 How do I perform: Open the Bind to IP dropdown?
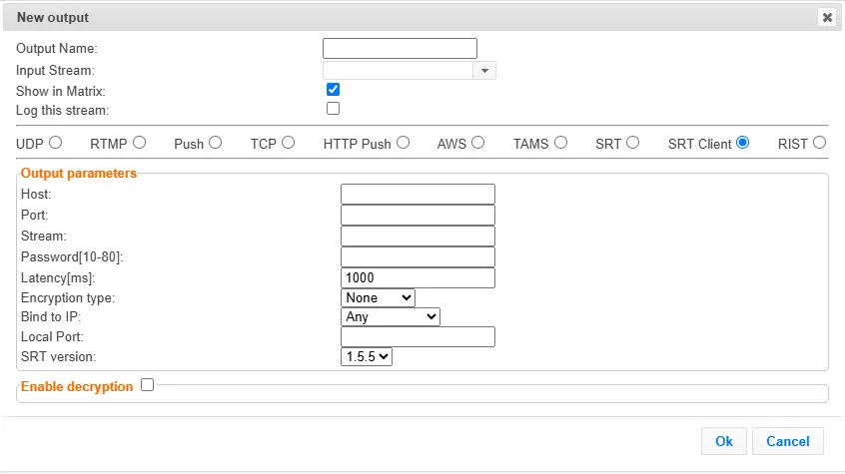click(x=391, y=316)
